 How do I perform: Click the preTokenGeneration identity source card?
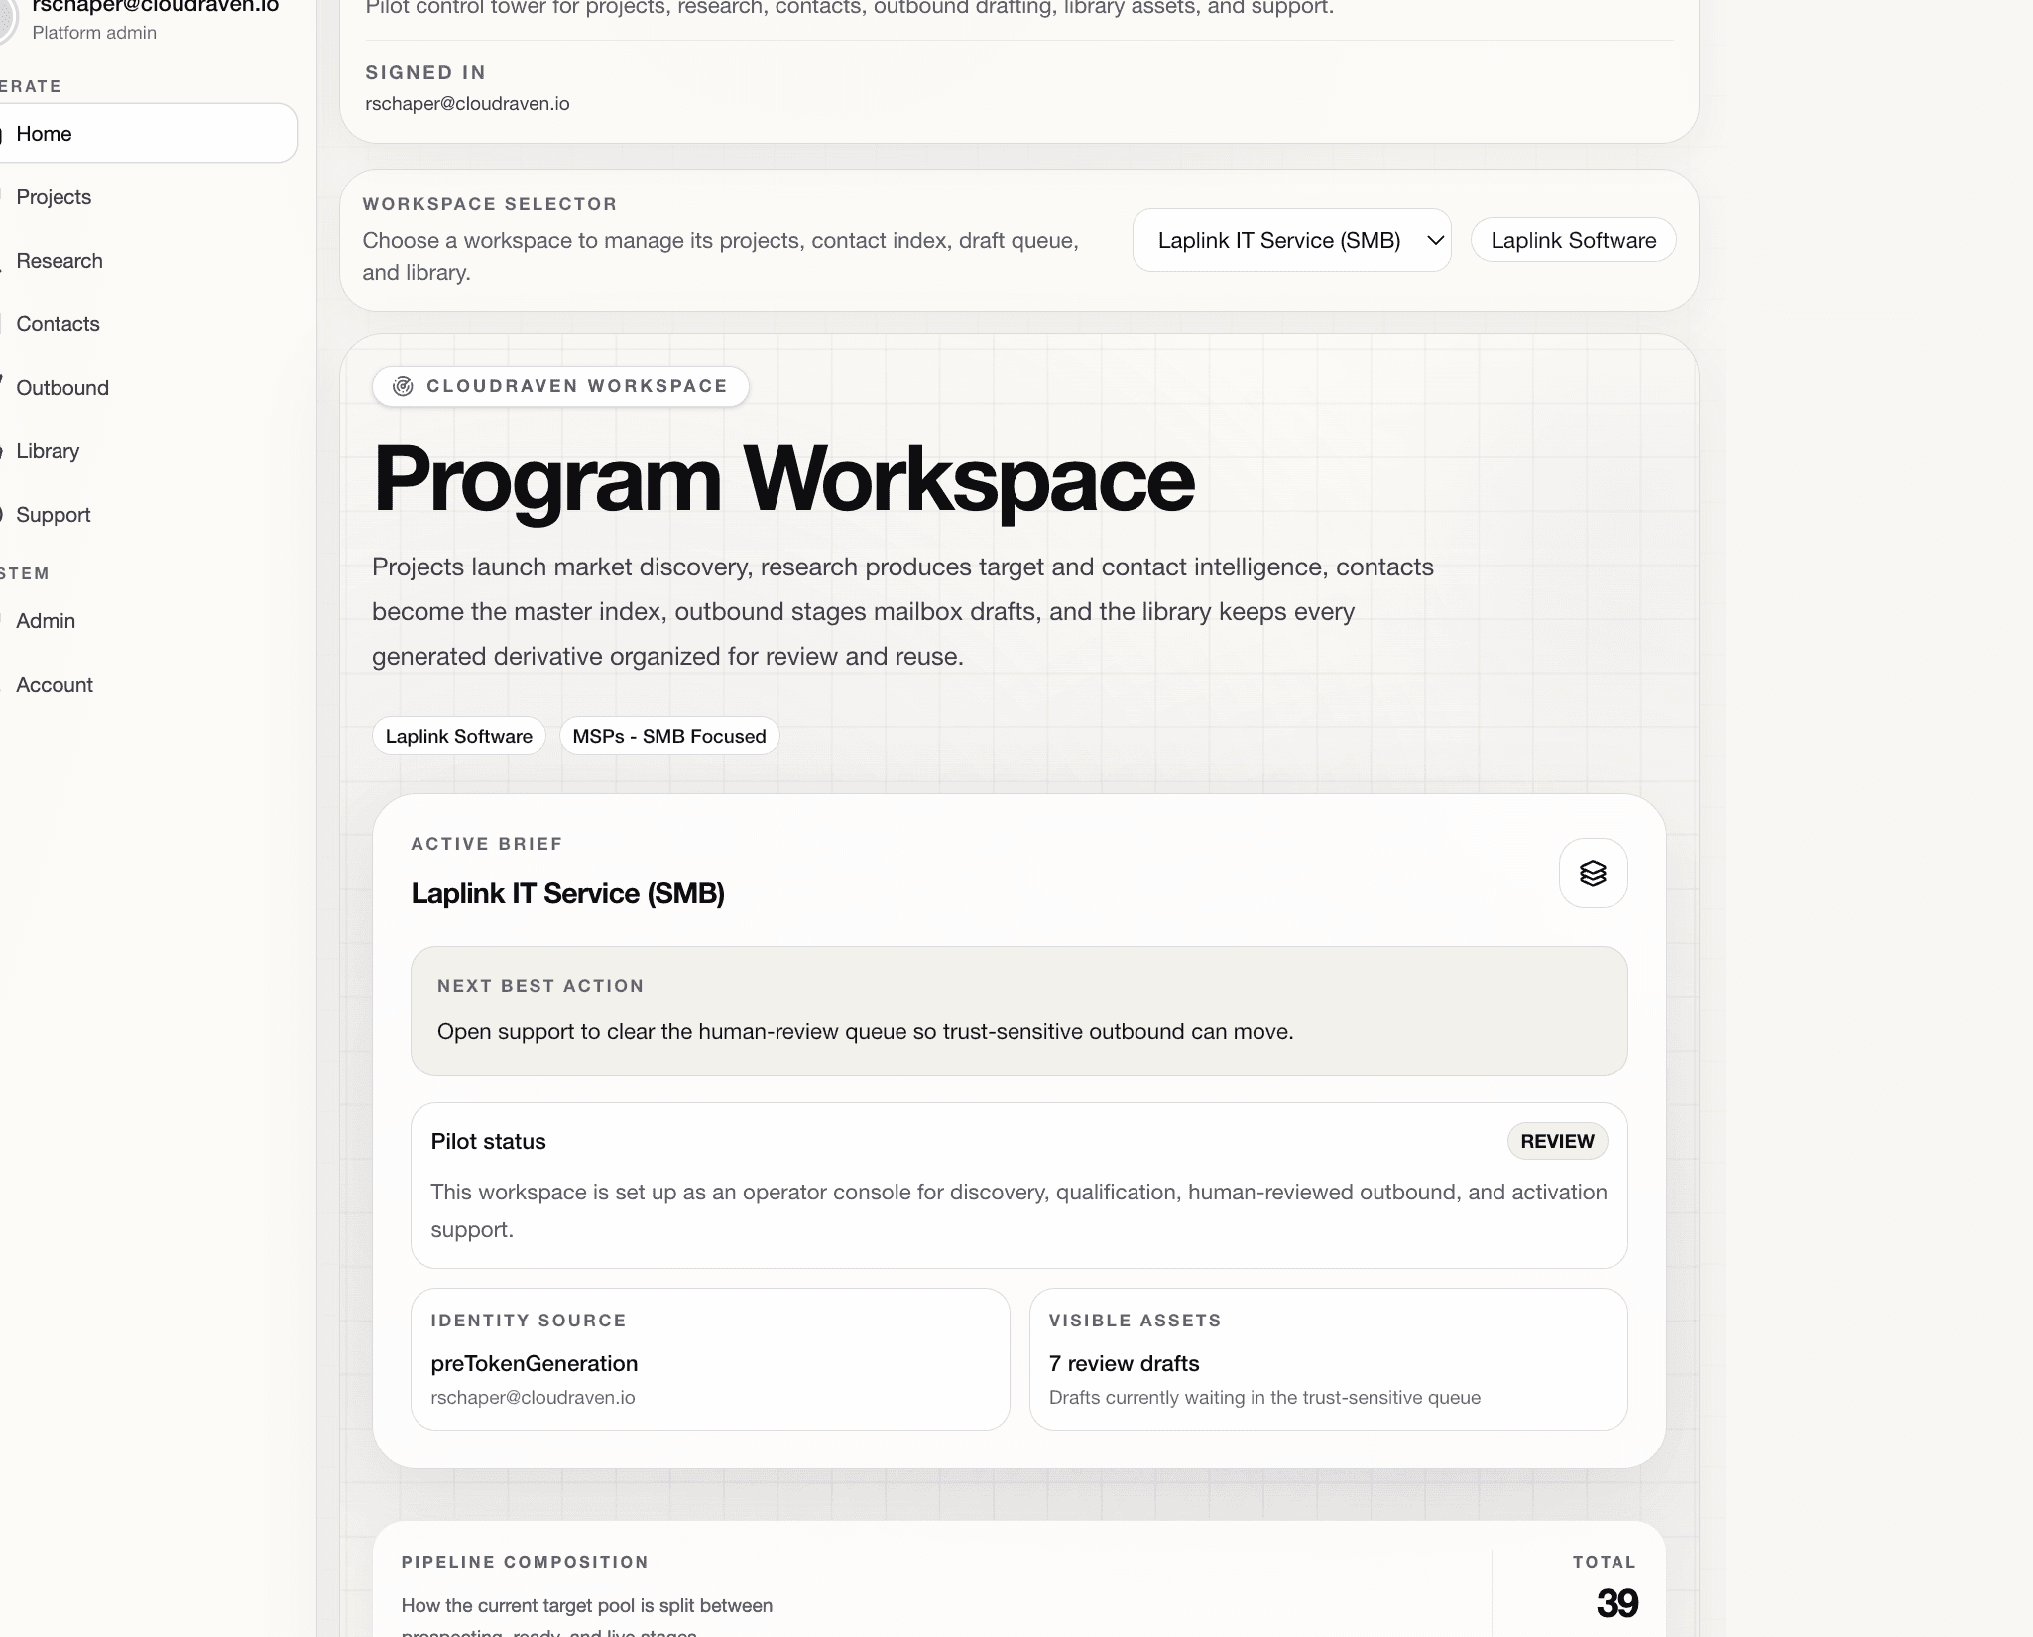click(x=709, y=1359)
